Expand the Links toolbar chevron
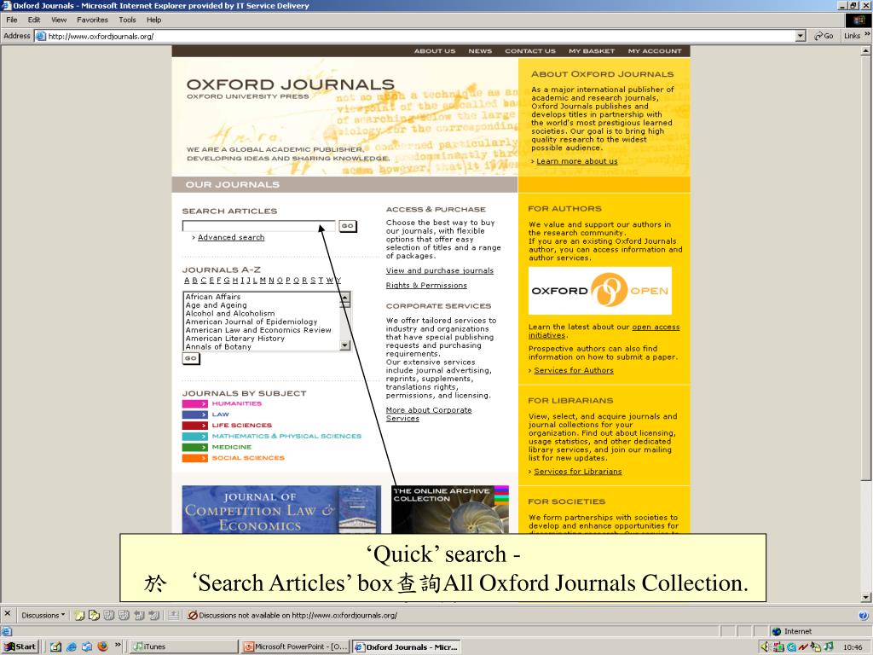873x655 pixels. 867,34
